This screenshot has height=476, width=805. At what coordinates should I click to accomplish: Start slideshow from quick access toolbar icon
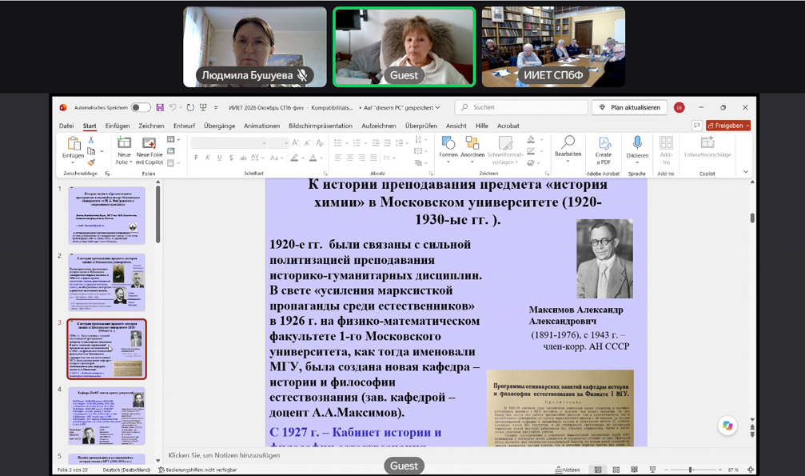click(x=203, y=107)
